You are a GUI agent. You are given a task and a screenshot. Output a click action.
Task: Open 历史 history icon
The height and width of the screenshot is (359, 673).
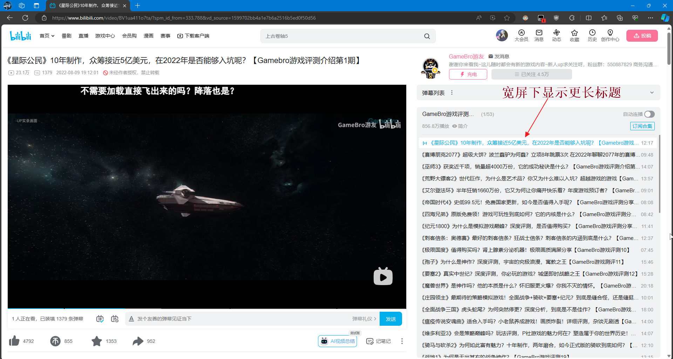pyautogui.click(x=592, y=35)
